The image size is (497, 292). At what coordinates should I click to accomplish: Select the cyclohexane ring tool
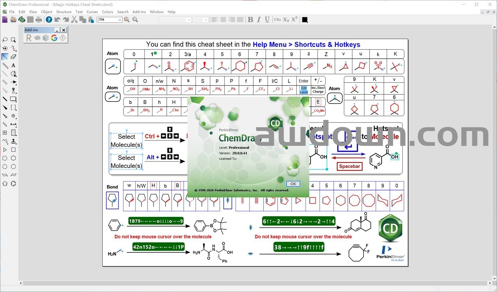pos(13,158)
